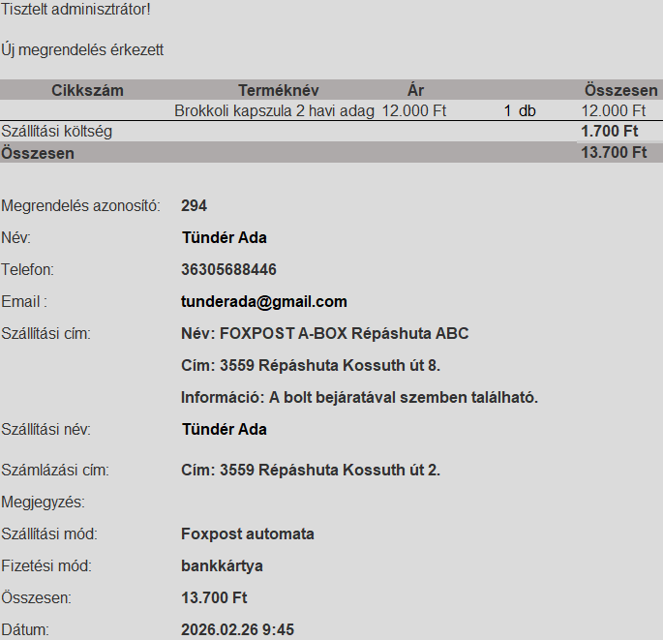Click the bankkártya payment method

[222, 566]
